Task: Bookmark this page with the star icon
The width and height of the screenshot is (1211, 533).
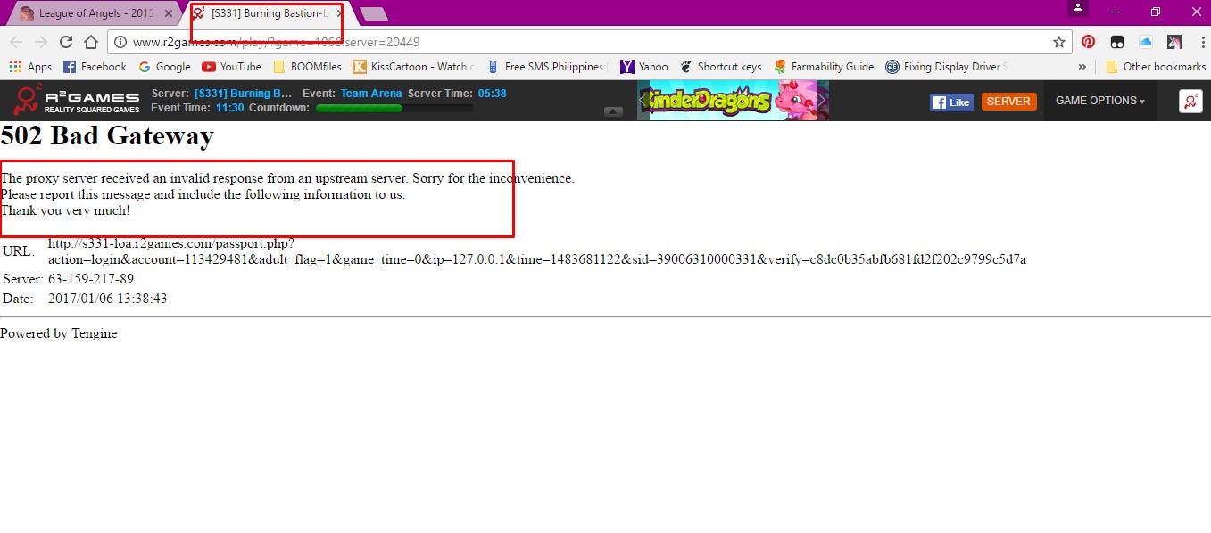Action: click(x=1059, y=42)
